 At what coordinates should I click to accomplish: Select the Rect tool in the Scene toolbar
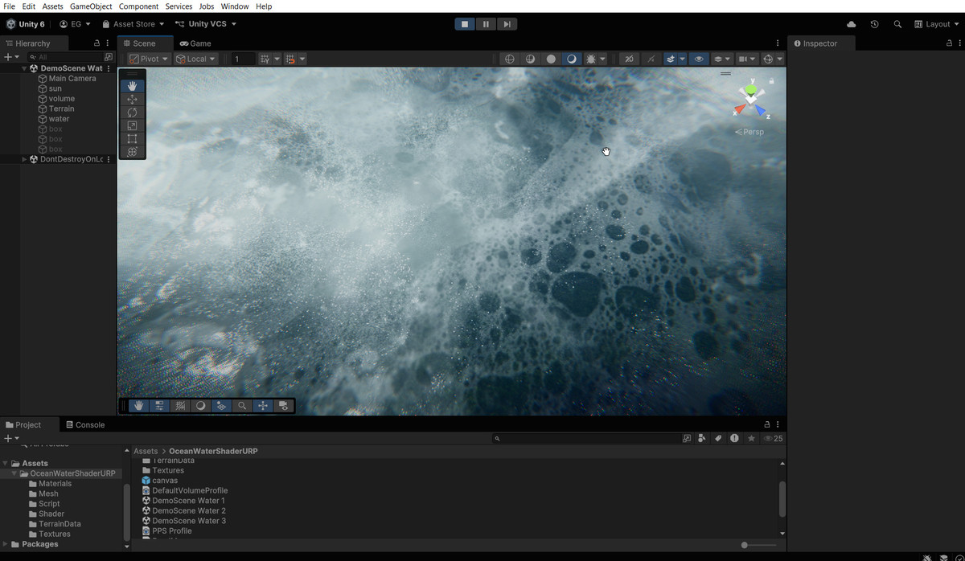click(133, 139)
